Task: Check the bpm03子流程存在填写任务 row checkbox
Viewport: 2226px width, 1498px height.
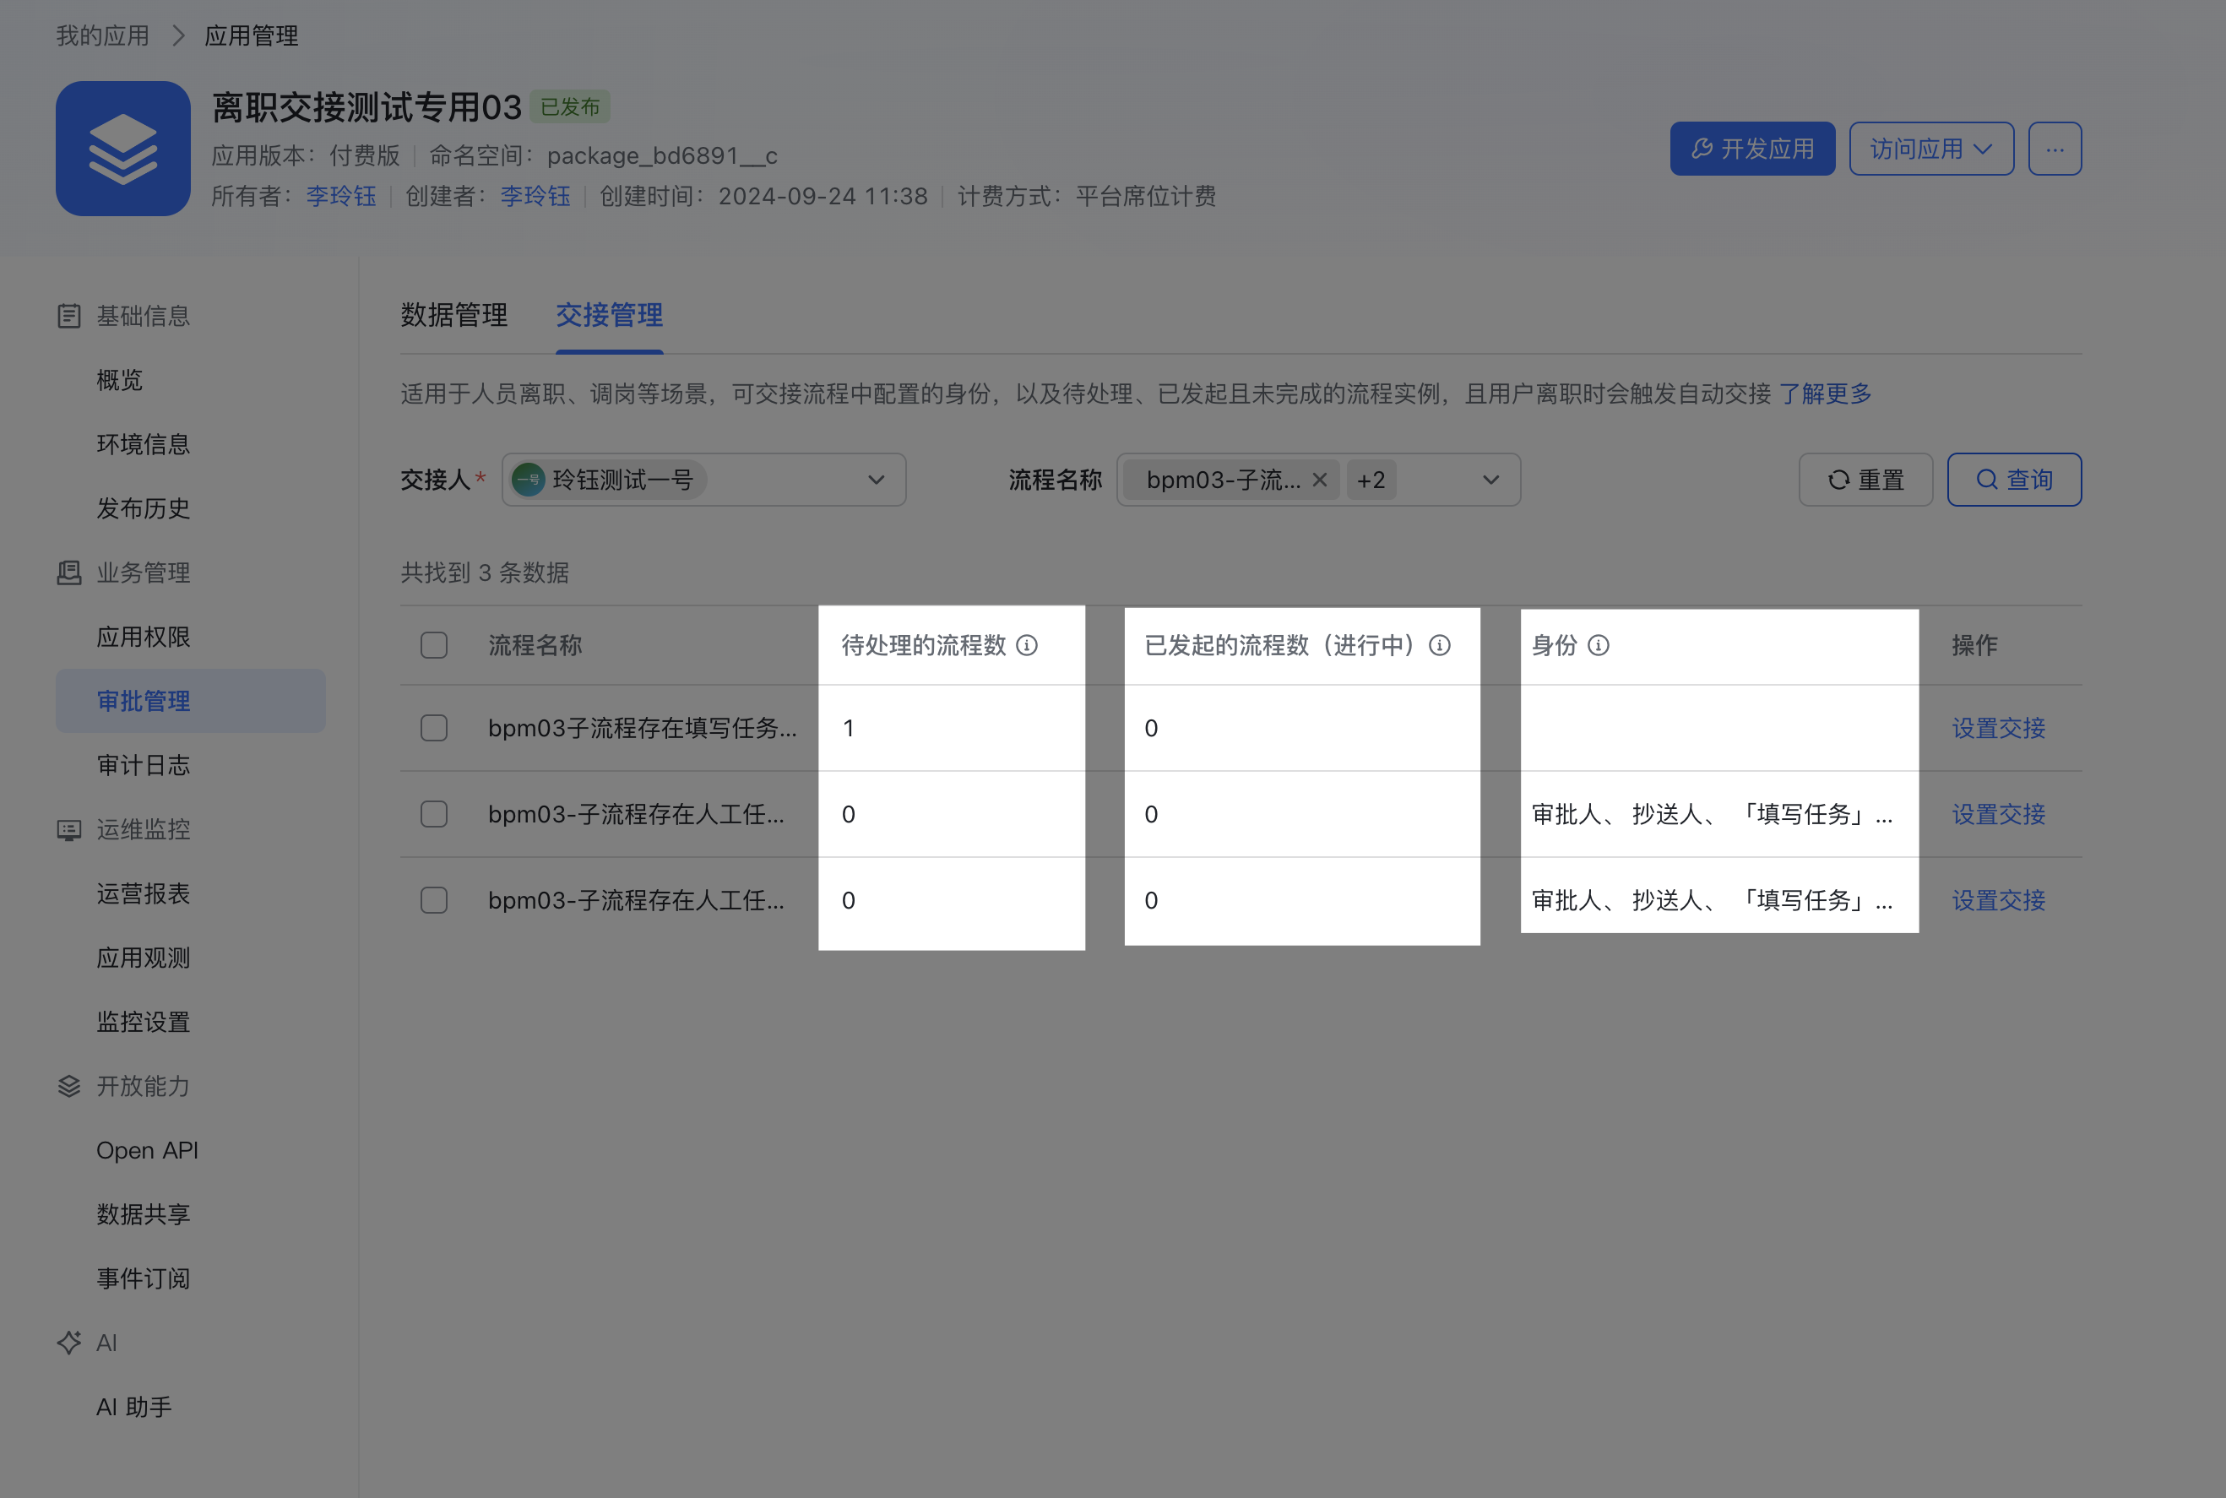Action: pos(434,729)
